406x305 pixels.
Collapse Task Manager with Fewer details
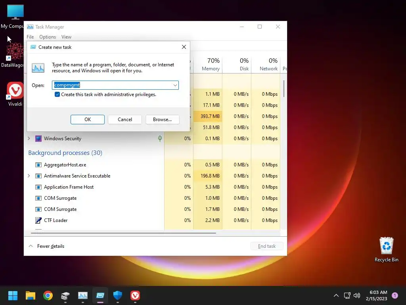click(46, 246)
